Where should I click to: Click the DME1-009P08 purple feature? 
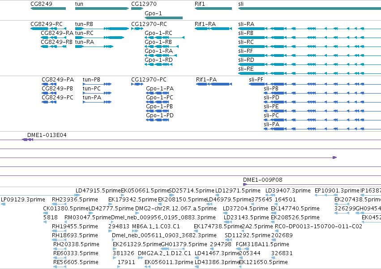[x=312, y=184]
